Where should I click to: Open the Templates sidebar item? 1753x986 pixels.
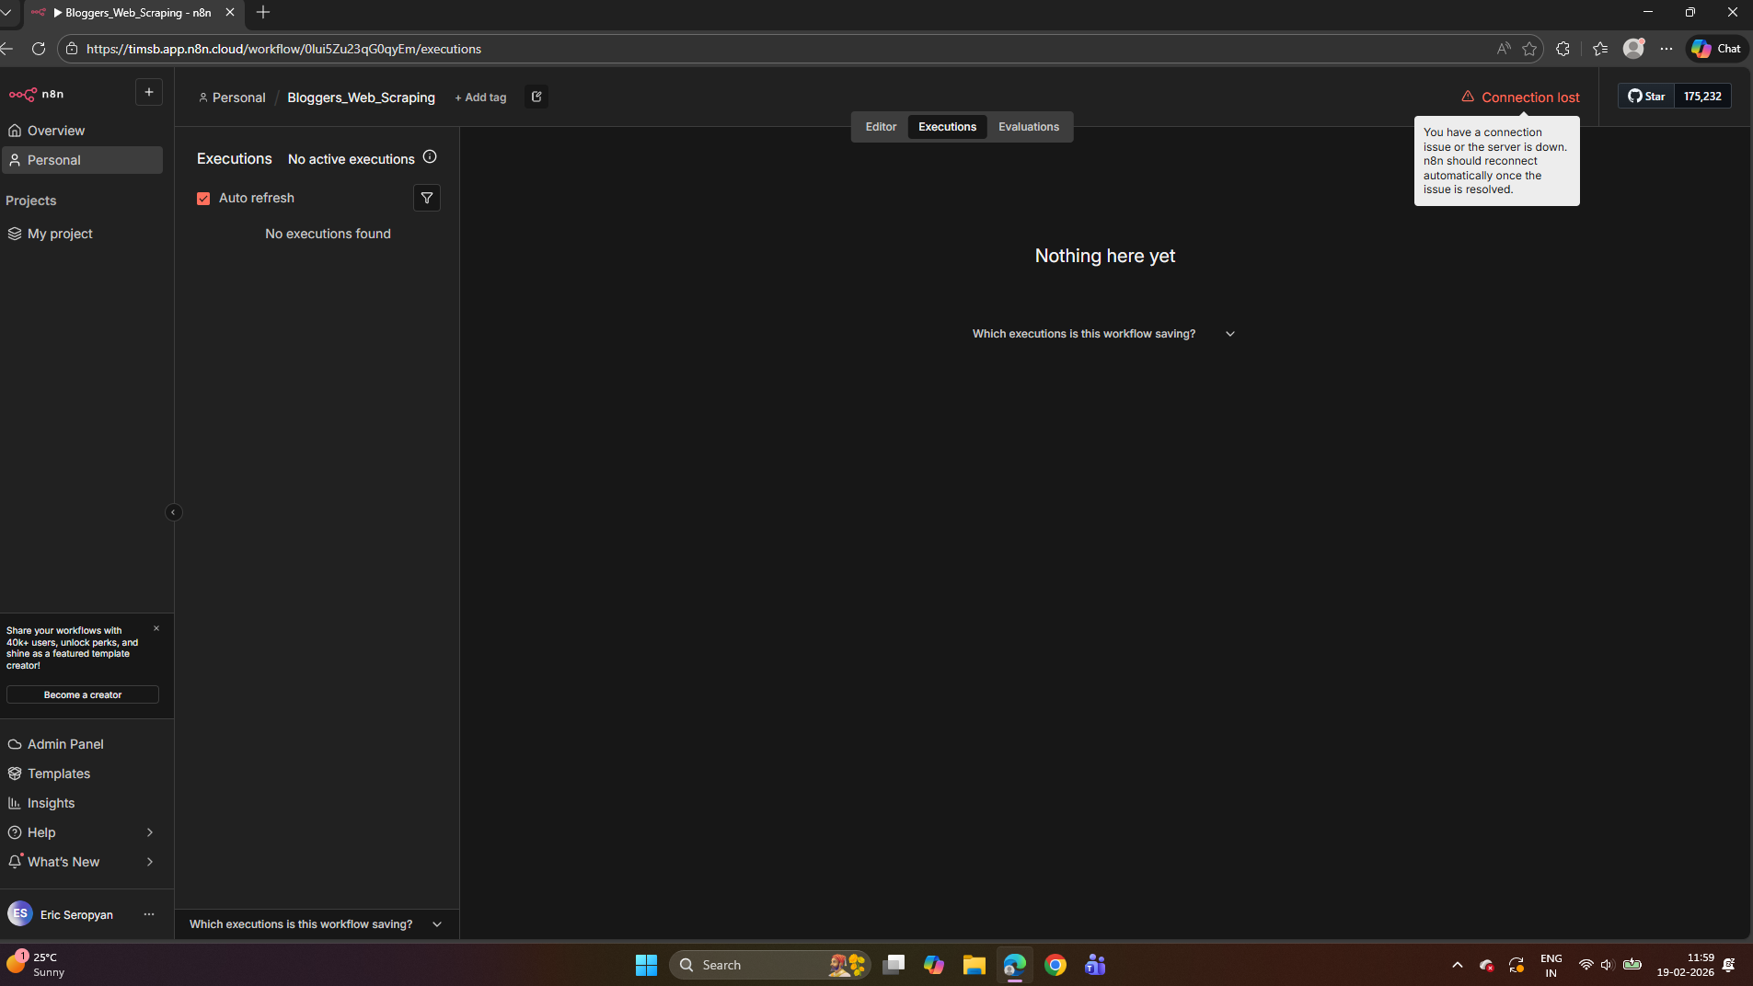[59, 774]
